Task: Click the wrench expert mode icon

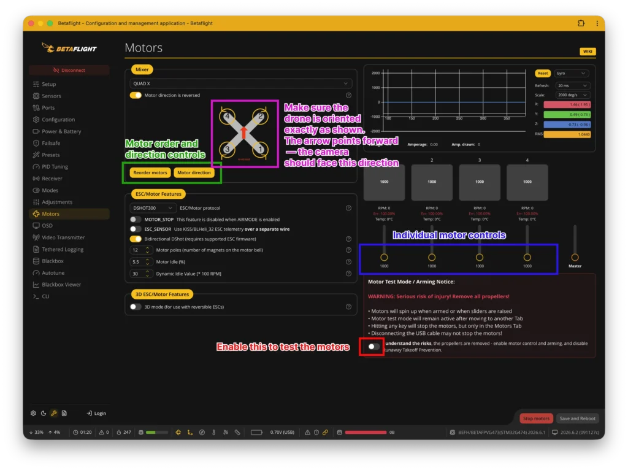Action: click(54, 413)
